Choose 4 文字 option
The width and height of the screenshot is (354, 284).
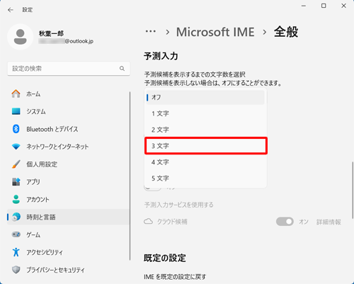tap(205, 162)
